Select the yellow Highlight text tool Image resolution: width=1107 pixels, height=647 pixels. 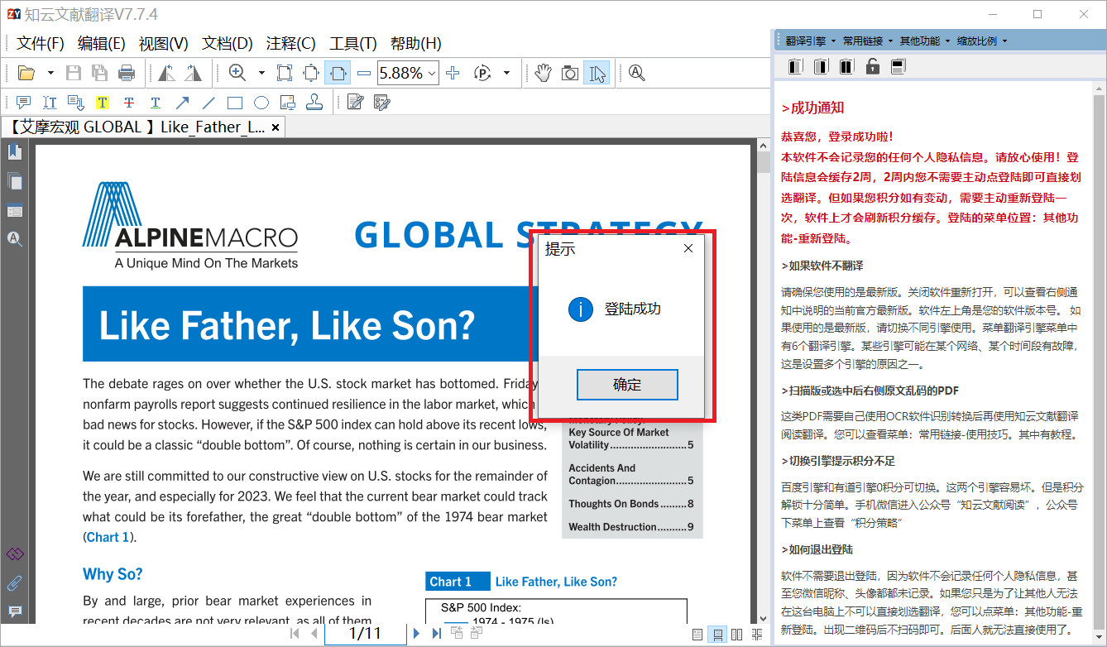[102, 103]
